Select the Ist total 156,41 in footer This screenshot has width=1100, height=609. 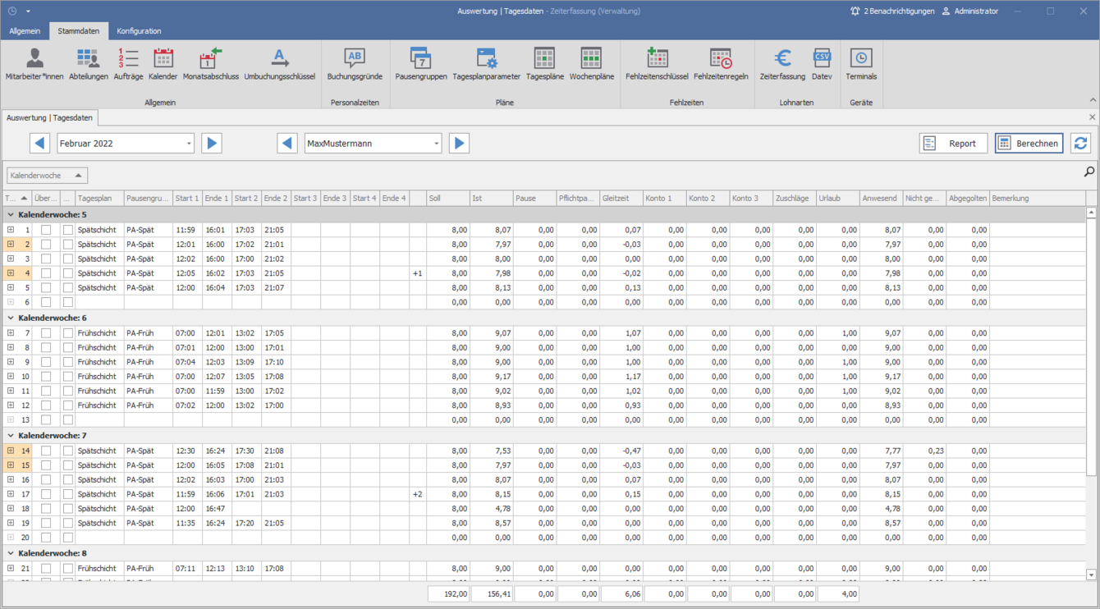492,593
